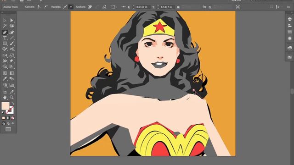Activate the Type tool
Image resolution: width=294 pixels, height=165 pixels.
[5, 38]
